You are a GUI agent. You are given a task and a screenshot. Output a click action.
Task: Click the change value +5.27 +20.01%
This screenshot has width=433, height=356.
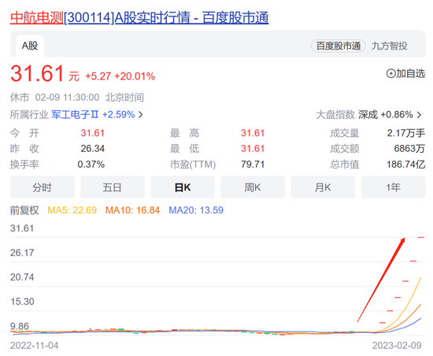click(x=120, y=76)
